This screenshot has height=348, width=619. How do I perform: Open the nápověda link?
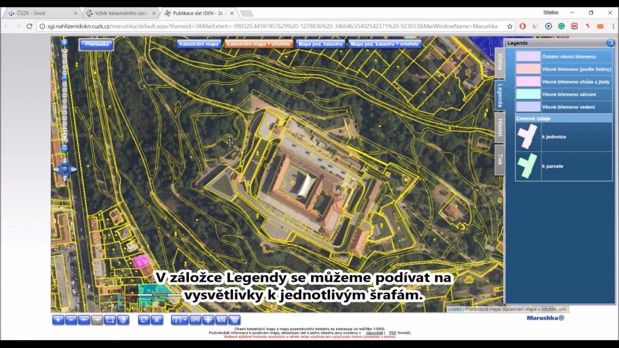pyautogui.click(x=375, y=333)
